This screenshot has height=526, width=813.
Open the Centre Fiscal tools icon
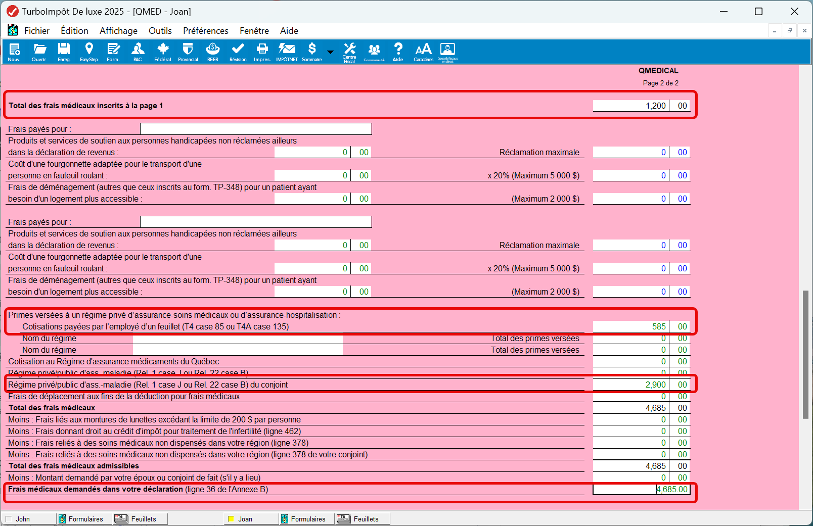tap(349, 52)
